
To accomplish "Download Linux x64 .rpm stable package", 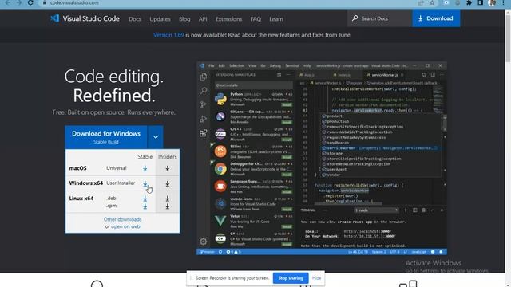I will [x=145, y=206].
